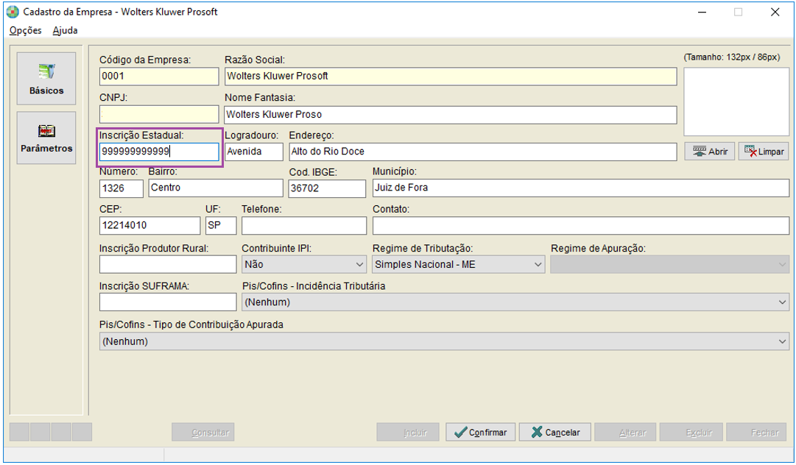Focus the Nome Fantasia field

tap(451, 115)
